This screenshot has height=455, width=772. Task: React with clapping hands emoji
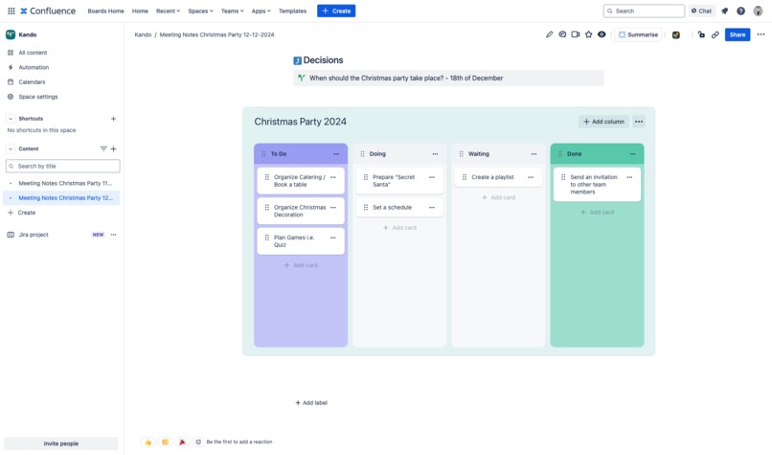[165, 442]
